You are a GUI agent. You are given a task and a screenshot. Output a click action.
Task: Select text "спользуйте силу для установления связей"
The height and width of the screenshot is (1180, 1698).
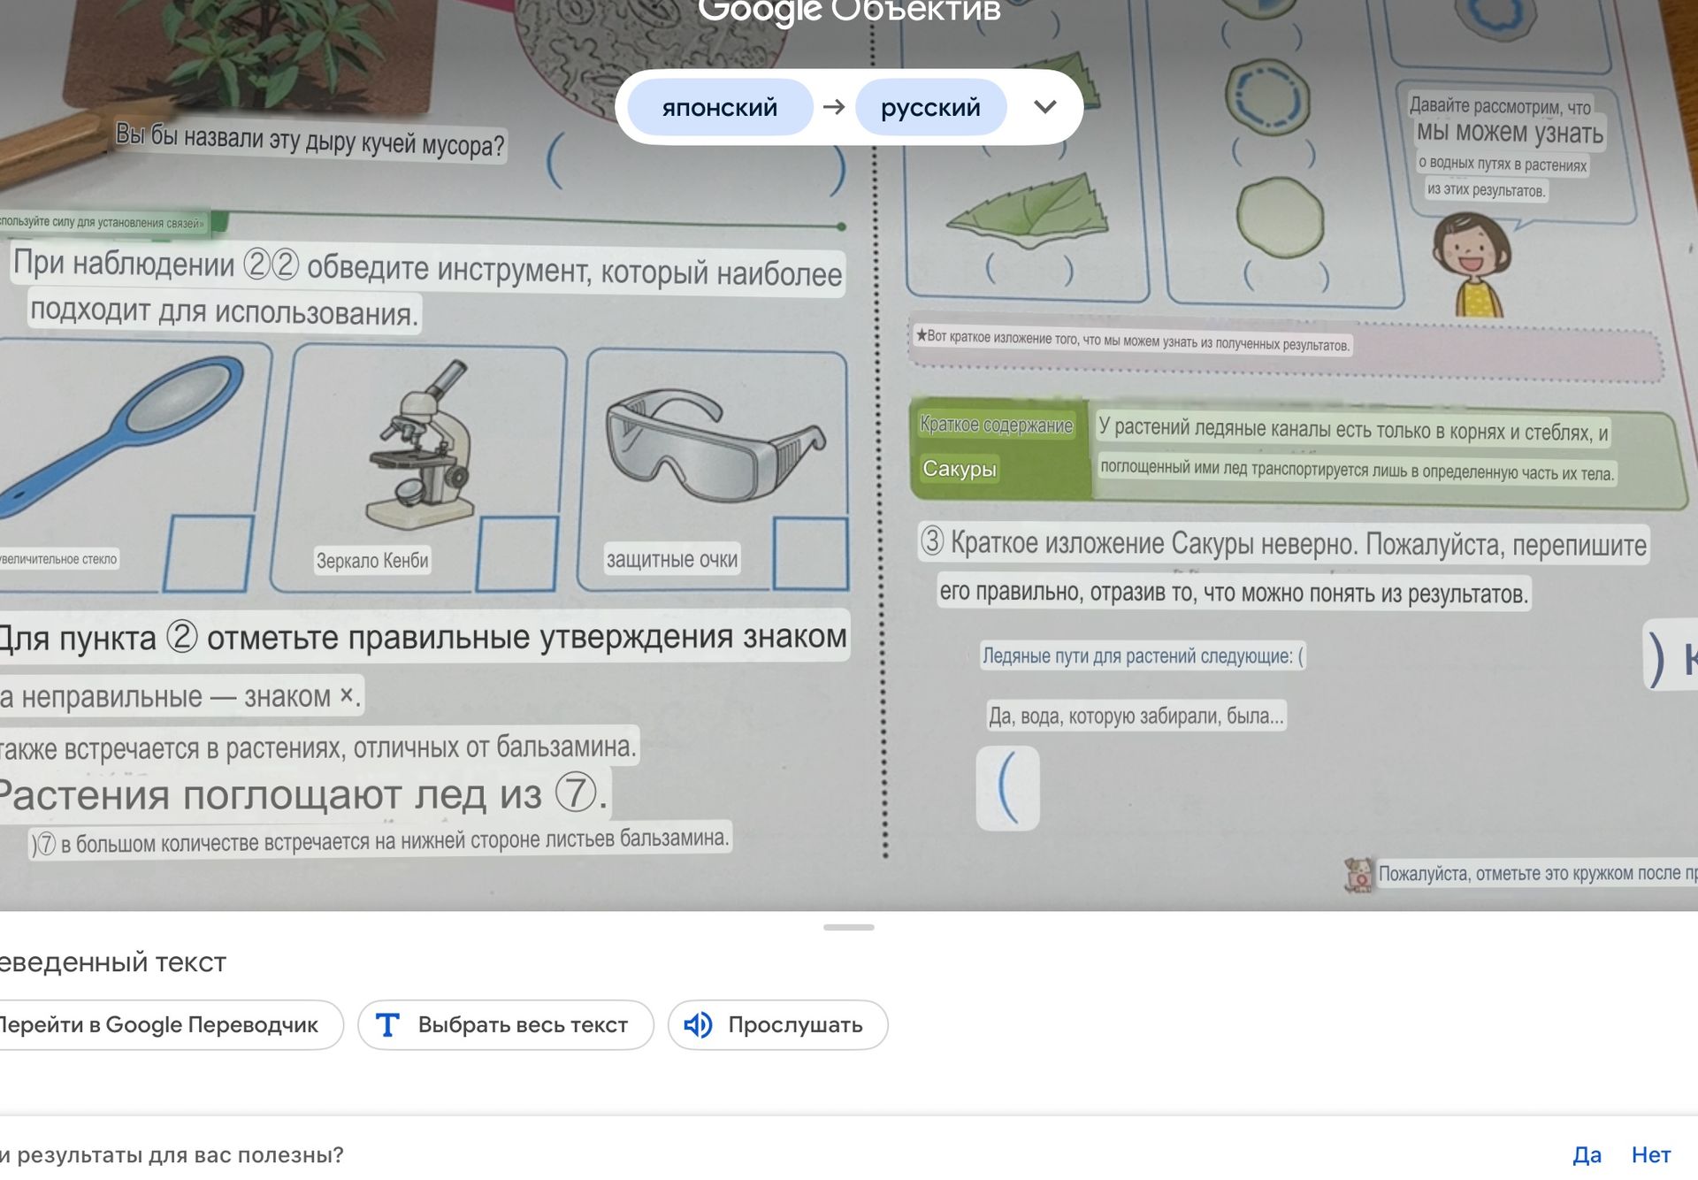click(x=103, y=222)
